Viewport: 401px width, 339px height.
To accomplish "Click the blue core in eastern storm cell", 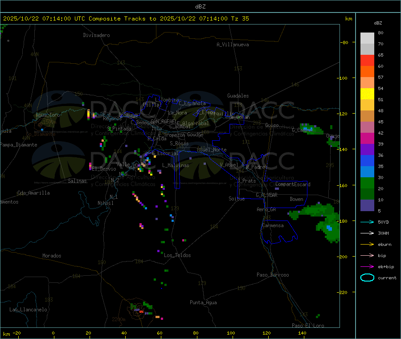I will [329, 228].
